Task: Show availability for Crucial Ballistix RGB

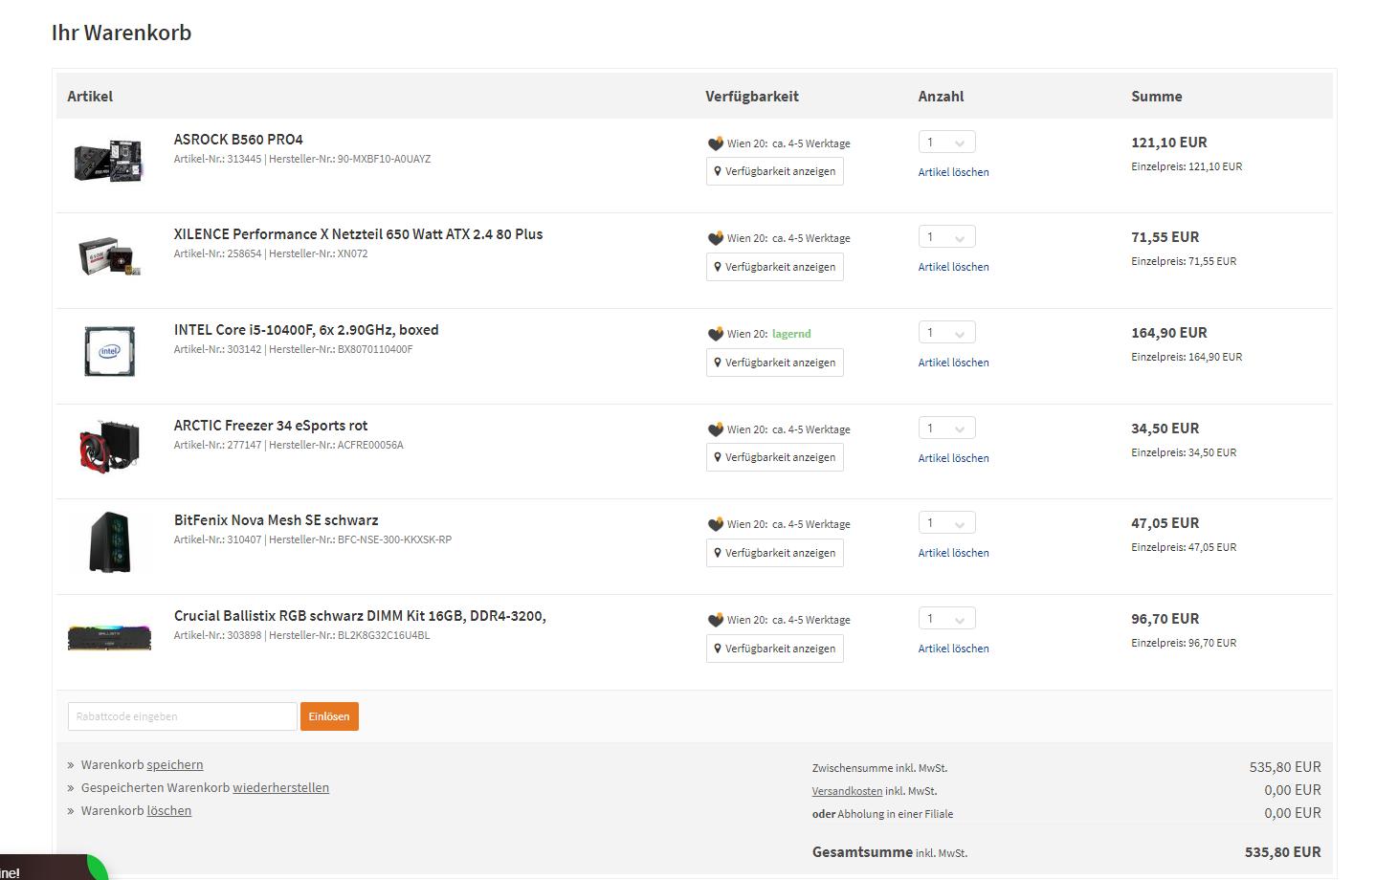Action: (x=775, y=649)
